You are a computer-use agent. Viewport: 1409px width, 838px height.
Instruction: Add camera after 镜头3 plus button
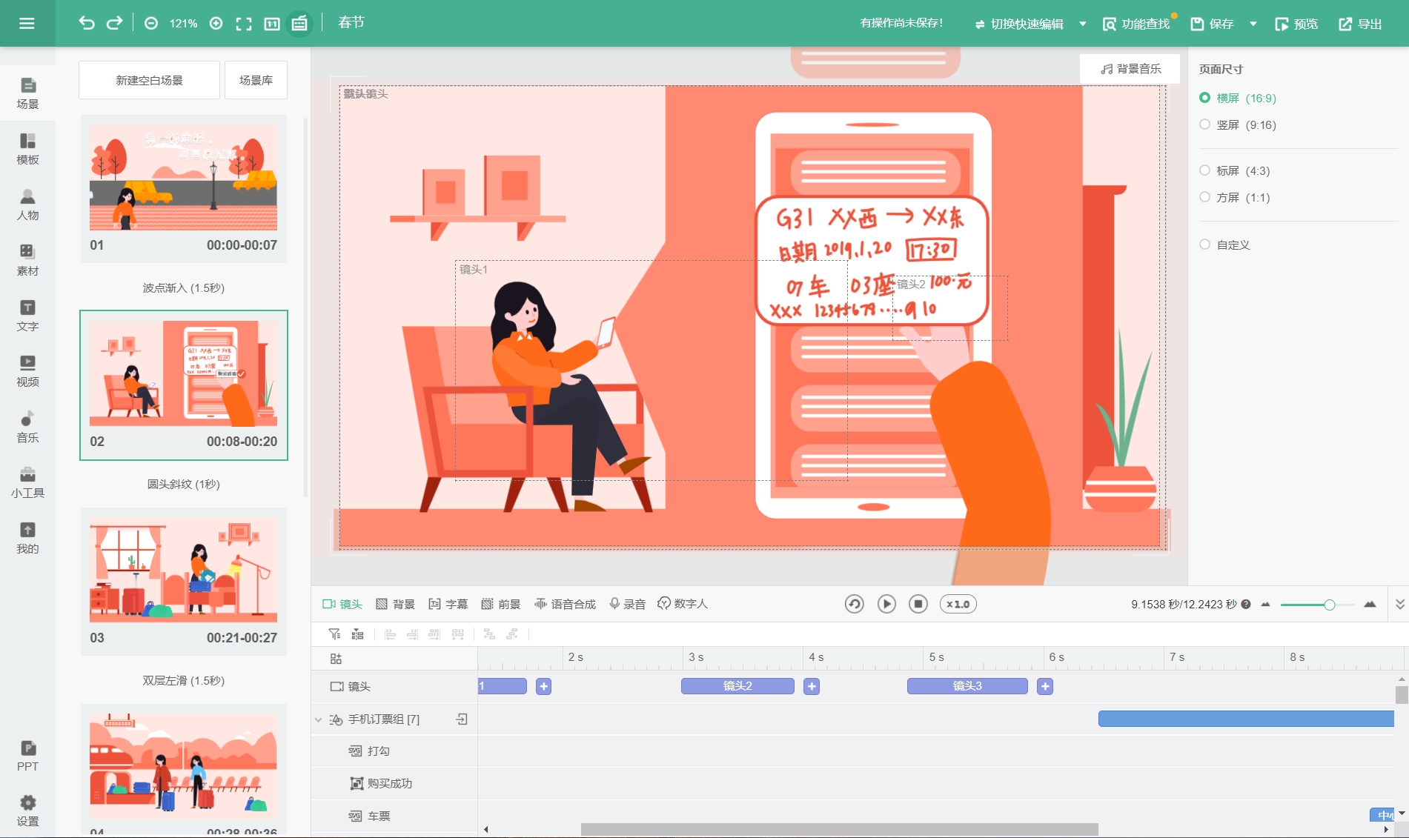[1045, 686]
